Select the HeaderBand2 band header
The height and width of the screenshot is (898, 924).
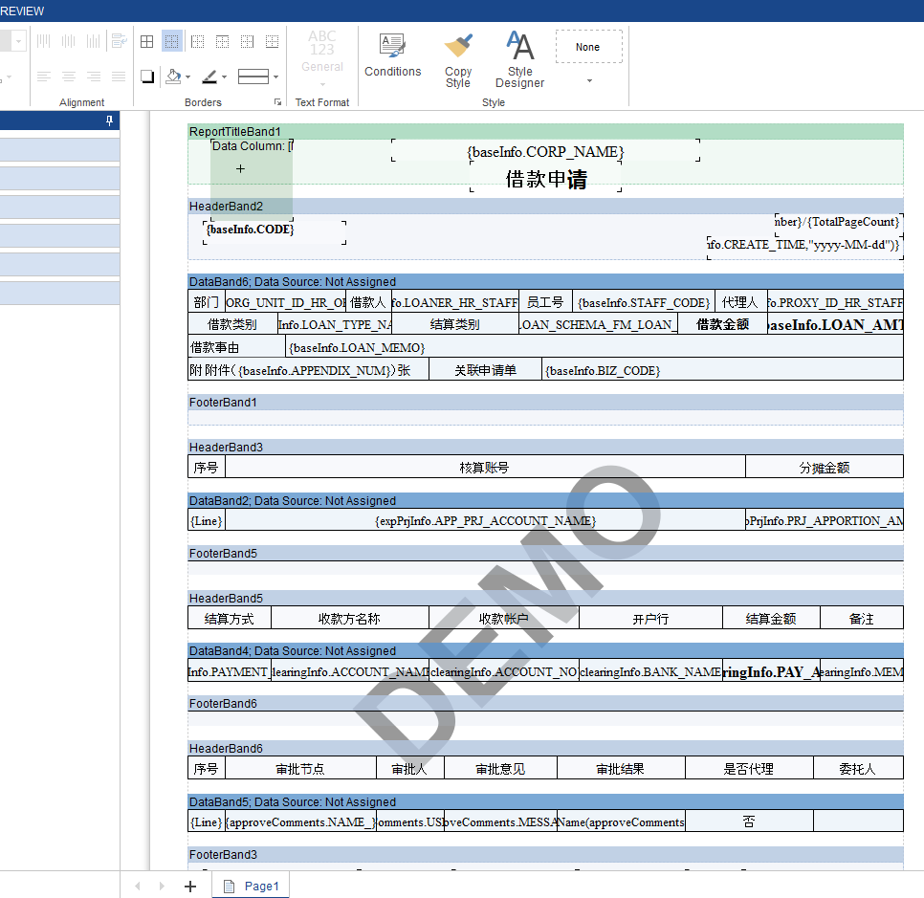click(545, 207)
